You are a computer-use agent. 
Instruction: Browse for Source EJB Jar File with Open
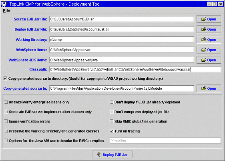point(209,19)
